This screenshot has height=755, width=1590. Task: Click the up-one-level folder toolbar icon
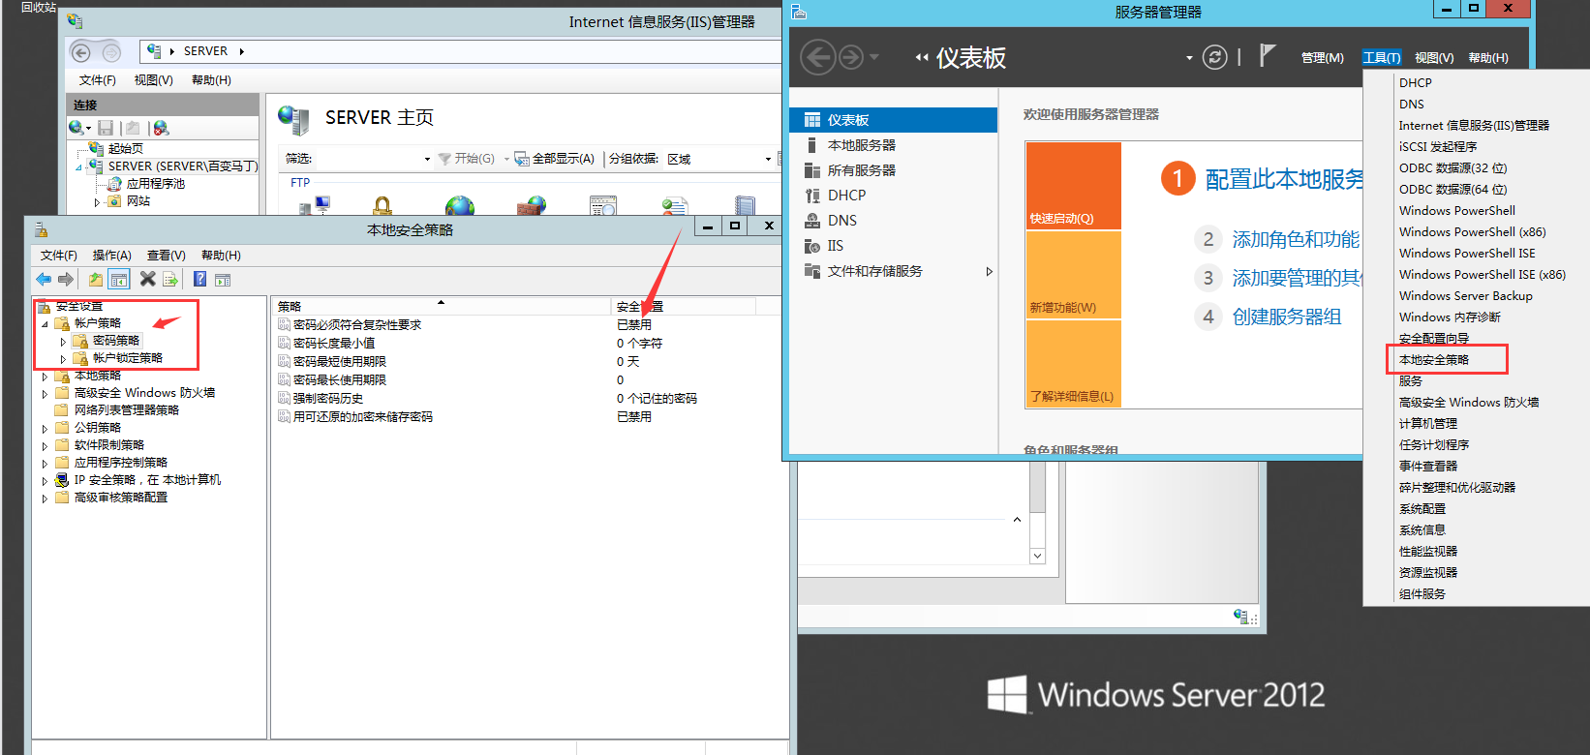pyautogui.click(x=96, y=280)
